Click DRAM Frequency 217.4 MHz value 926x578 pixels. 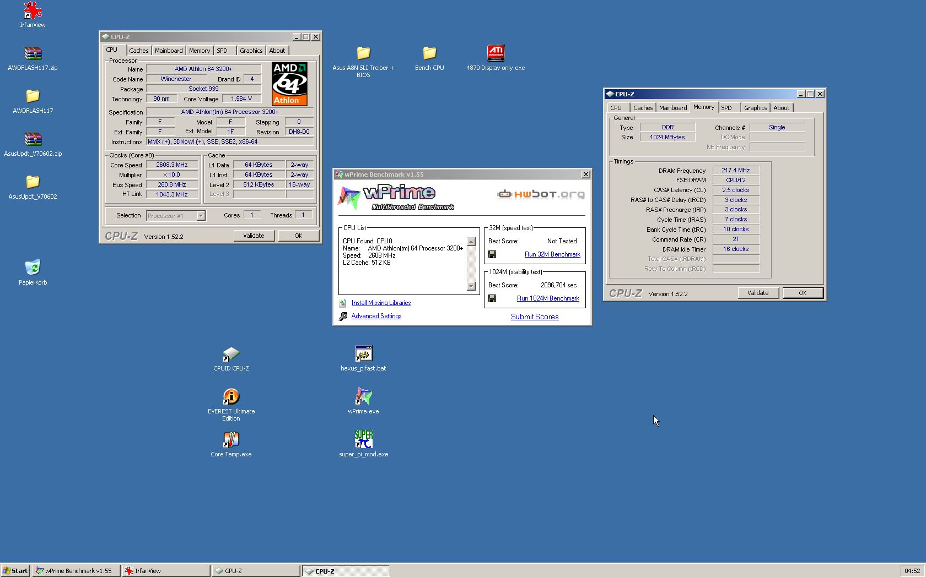tap(736, 170)
